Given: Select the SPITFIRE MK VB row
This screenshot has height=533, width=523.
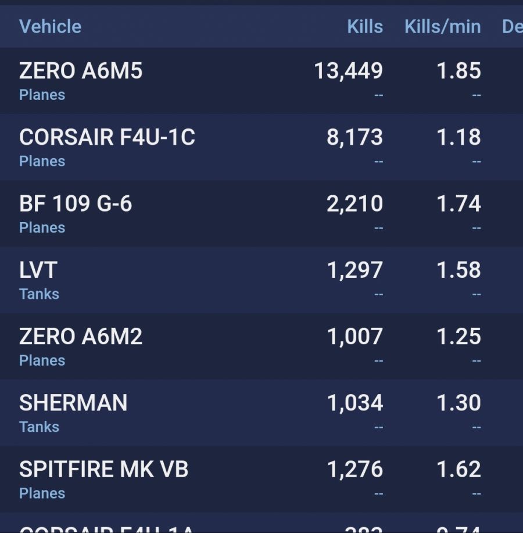Looking at the screenshot, I should click(x=103, y=469).
